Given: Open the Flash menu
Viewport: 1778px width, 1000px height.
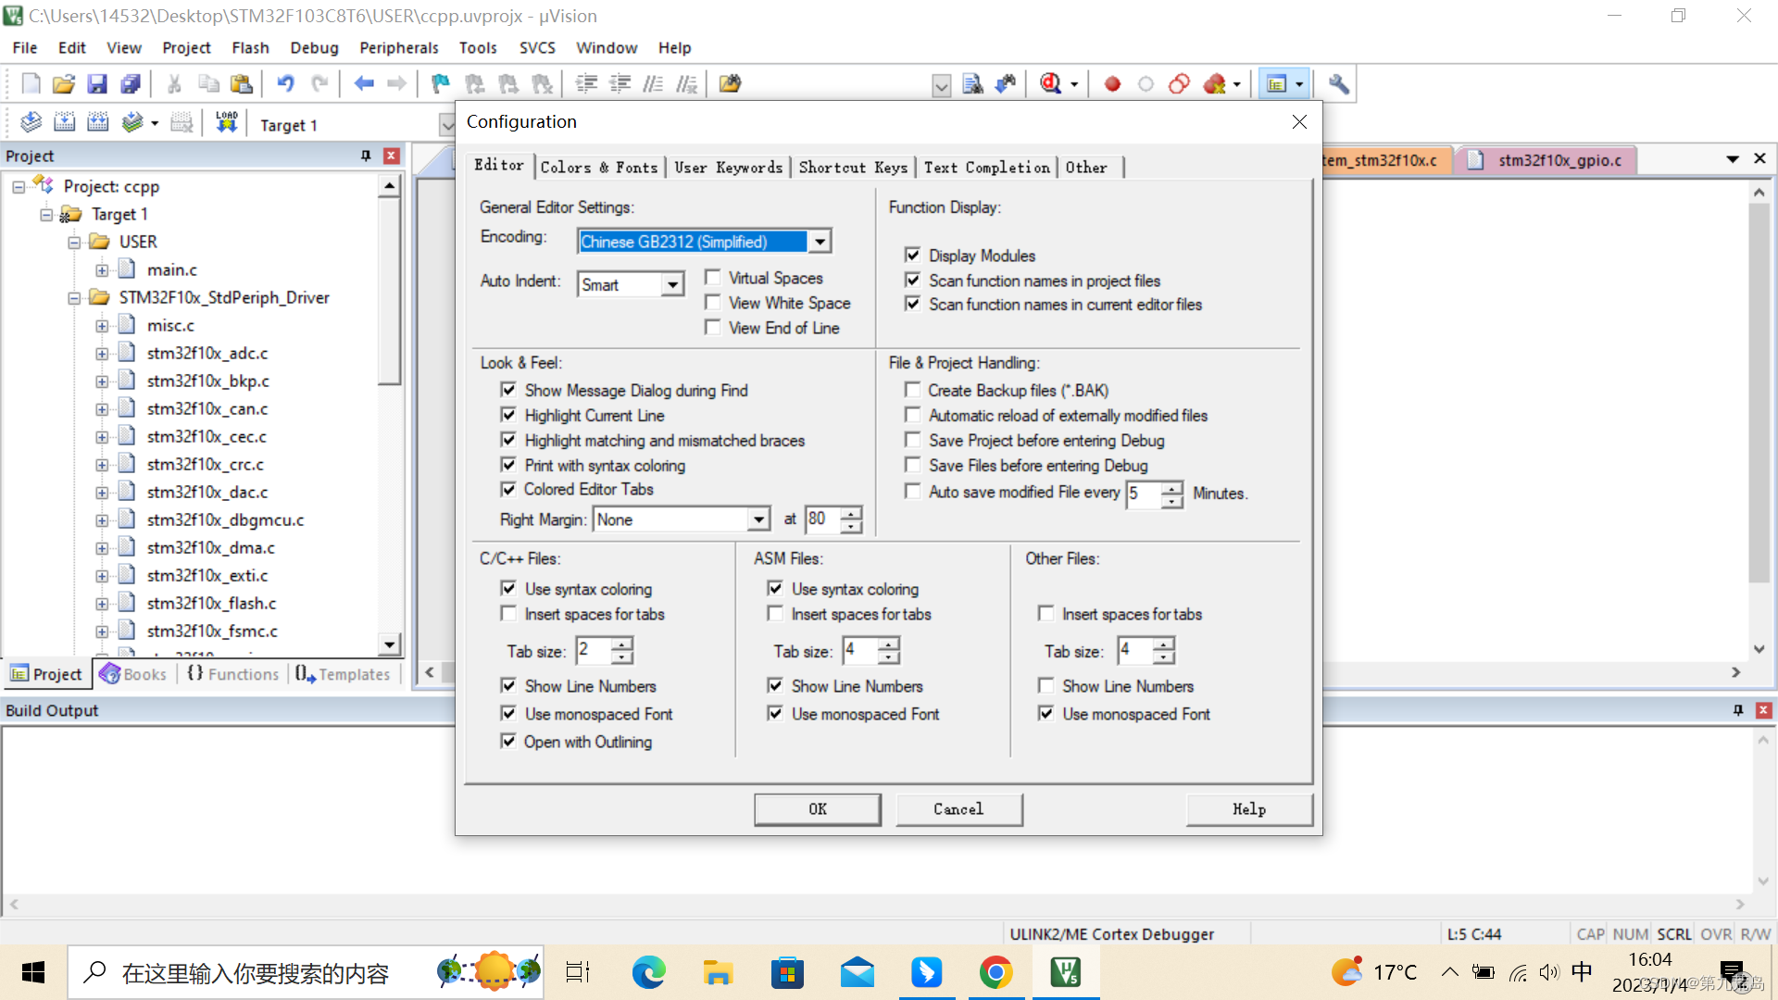Looking at the screenshot, I should [250, 47].
